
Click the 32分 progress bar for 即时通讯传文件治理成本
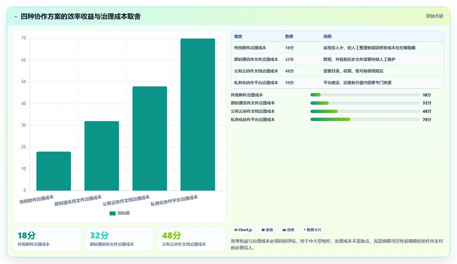click(365, 103)
